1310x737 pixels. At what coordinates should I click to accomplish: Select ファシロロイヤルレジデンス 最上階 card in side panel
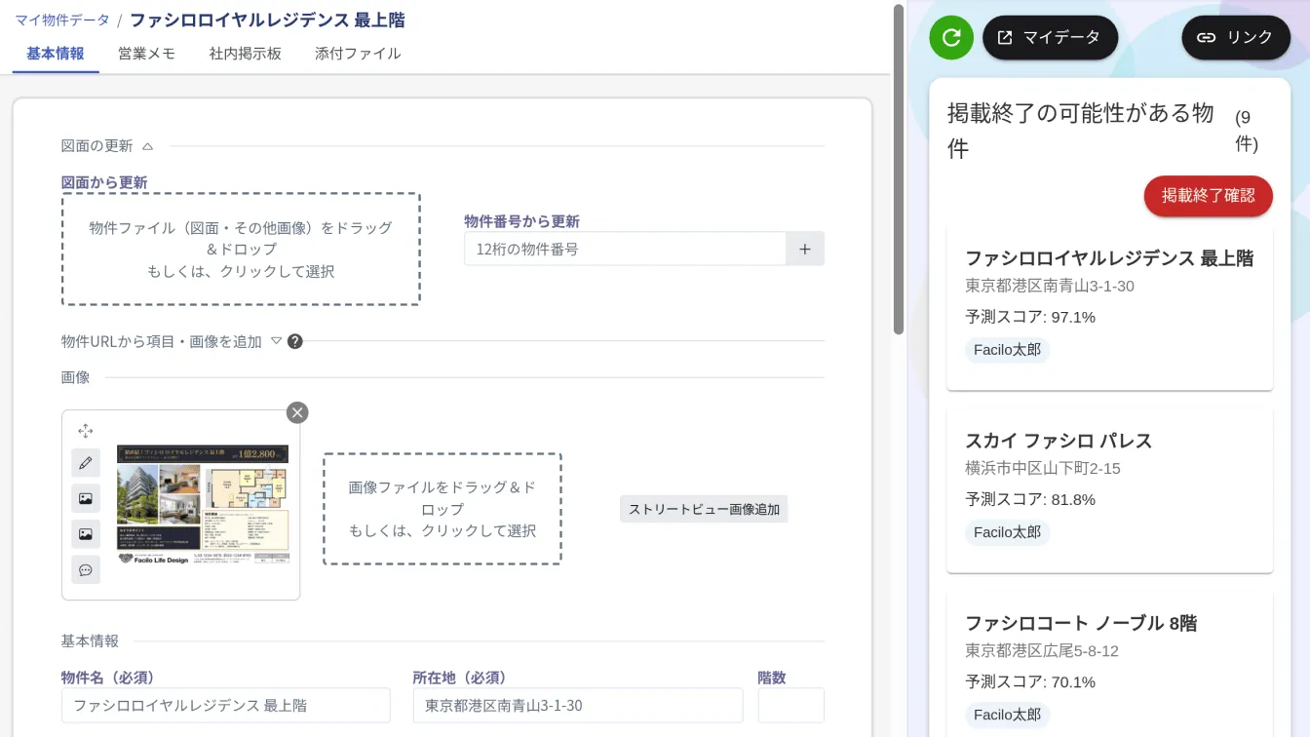1109,308
